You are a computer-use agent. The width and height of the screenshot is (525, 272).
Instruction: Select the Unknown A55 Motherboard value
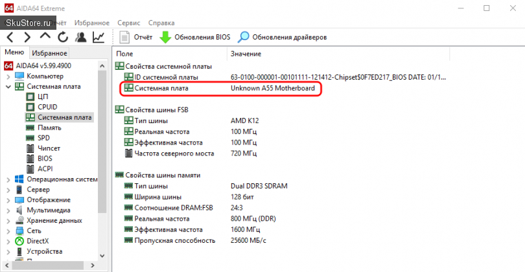pyautogui.click(x=273, y=88)
